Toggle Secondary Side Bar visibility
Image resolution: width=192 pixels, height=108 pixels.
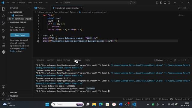click(169, 3)
